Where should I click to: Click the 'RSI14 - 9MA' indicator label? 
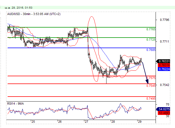click(16, 104)
